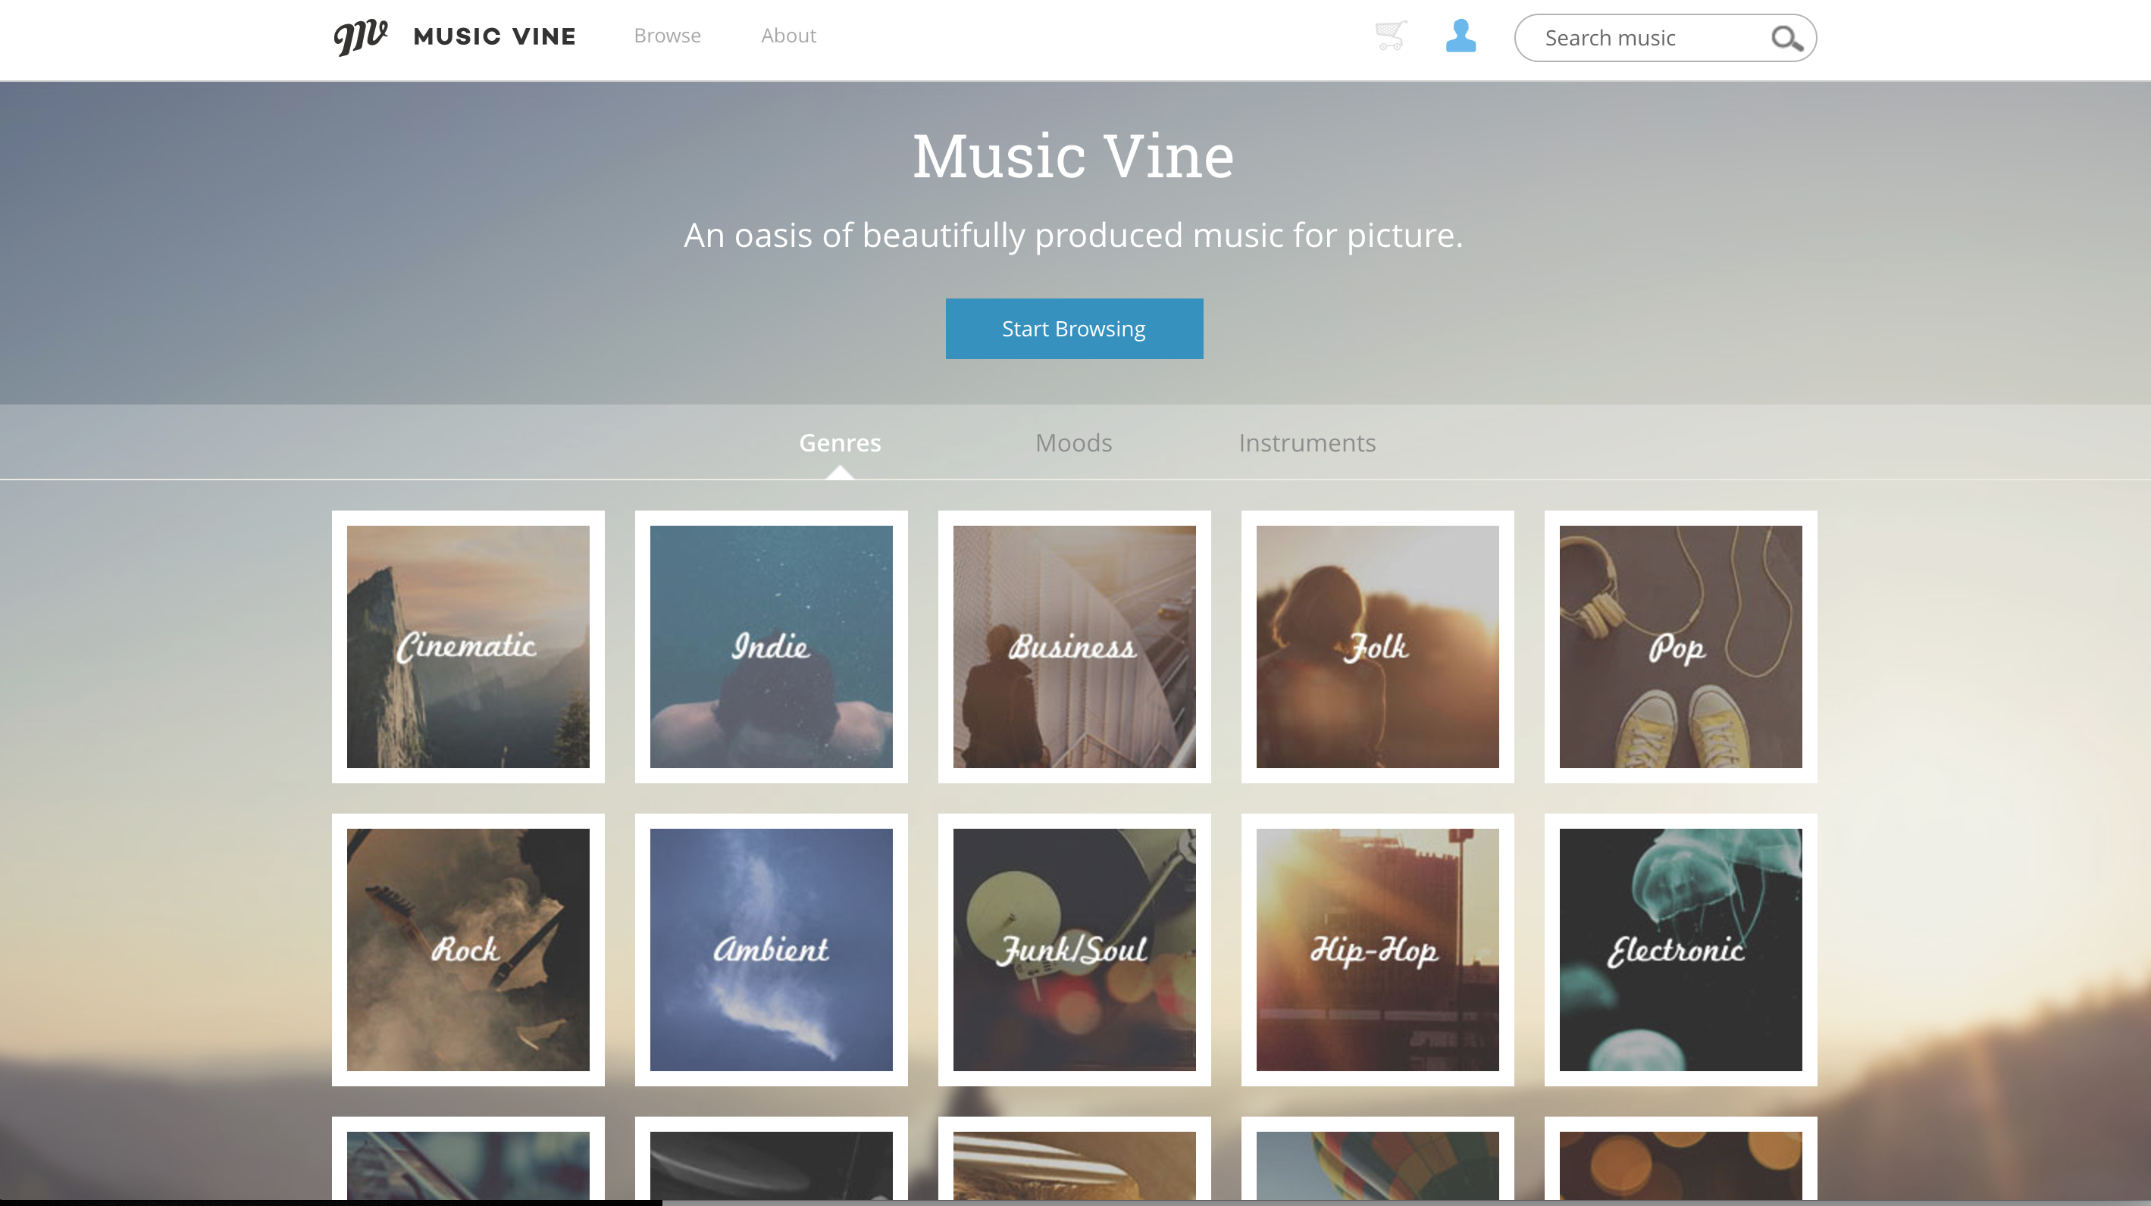Open the Electronic jellyfish genre tile

(x=1680, y=950)
